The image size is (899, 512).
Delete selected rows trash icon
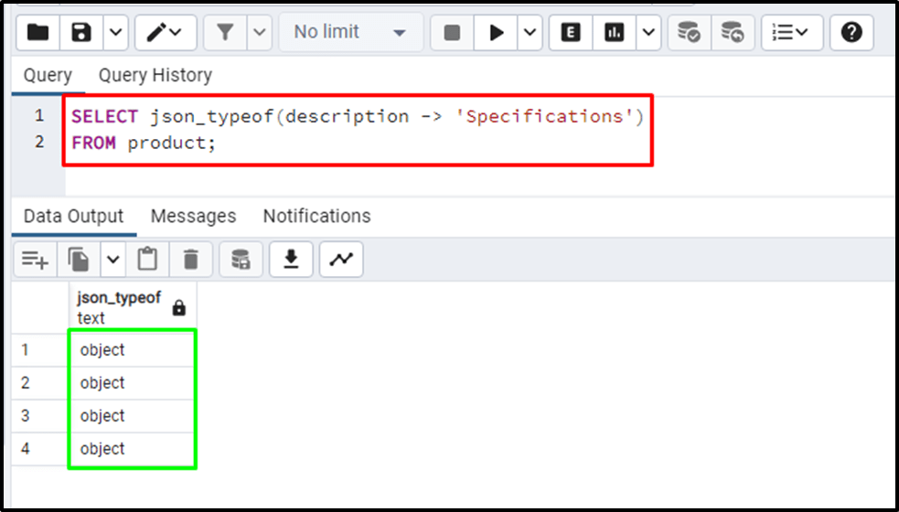click(x=191, y=260)
